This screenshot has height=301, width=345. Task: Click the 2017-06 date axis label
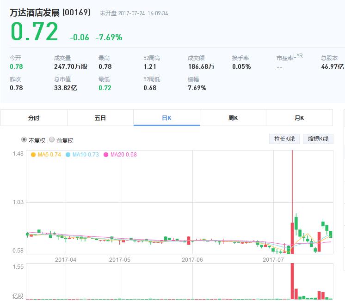coord(192,259)
